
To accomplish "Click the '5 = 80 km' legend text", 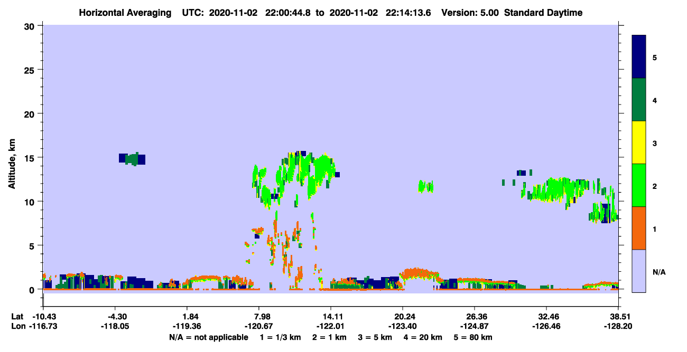I will (474, 337).
